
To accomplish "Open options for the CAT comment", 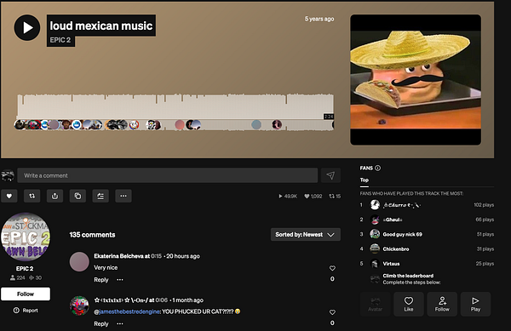I will [120, 323].
